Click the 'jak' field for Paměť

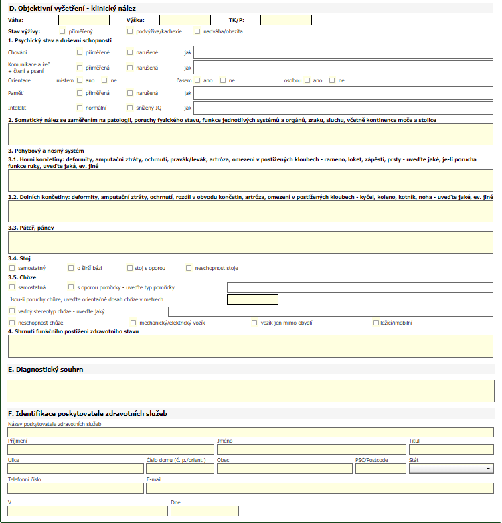pos(343,93)
